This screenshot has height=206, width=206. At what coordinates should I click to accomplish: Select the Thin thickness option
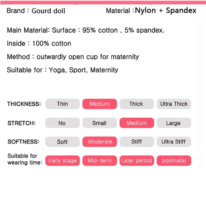[63, 104]
